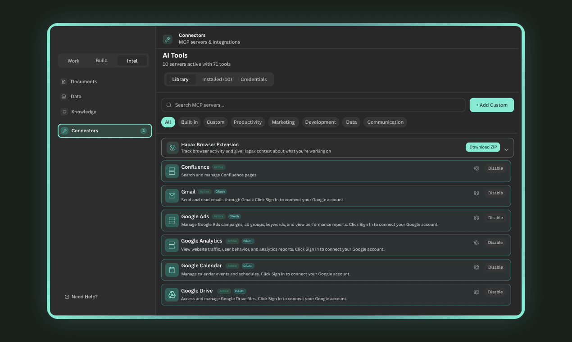Click the Gmail envelope connector icon

(172, 196)
